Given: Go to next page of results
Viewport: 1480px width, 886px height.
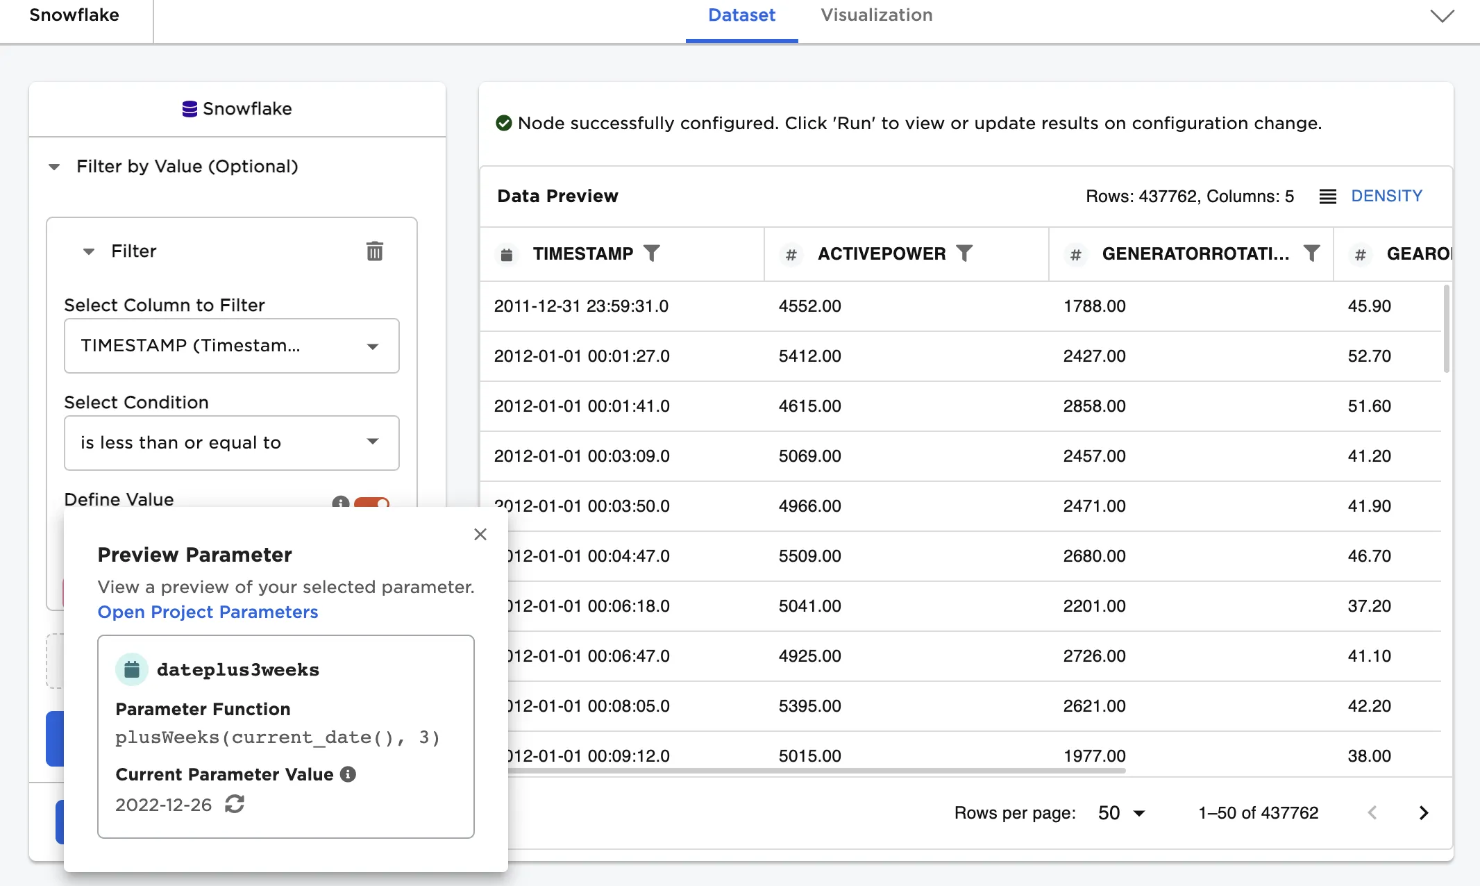Looking at the screenshot, I should pos(1423,813).
